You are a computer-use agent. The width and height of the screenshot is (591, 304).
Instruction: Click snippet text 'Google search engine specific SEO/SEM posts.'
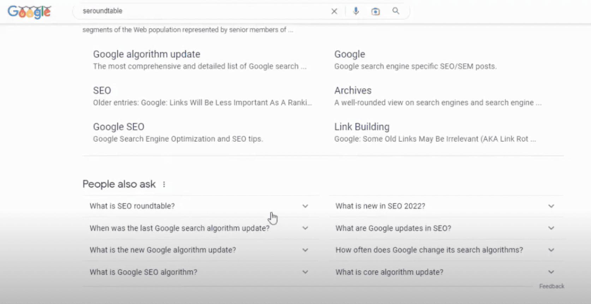click(415, 66)
